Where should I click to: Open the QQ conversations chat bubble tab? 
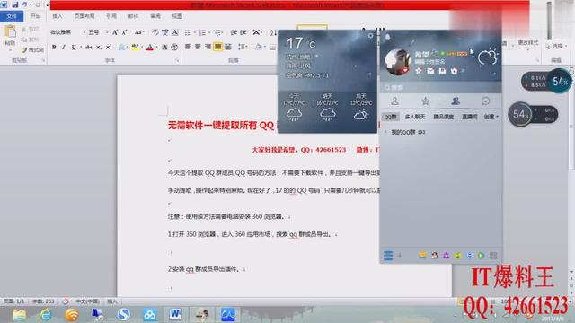point(485,100)
